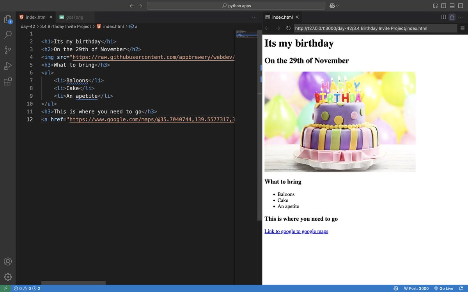
Task: Click 'An apetite' list item in preview
Action: (288, 206)
